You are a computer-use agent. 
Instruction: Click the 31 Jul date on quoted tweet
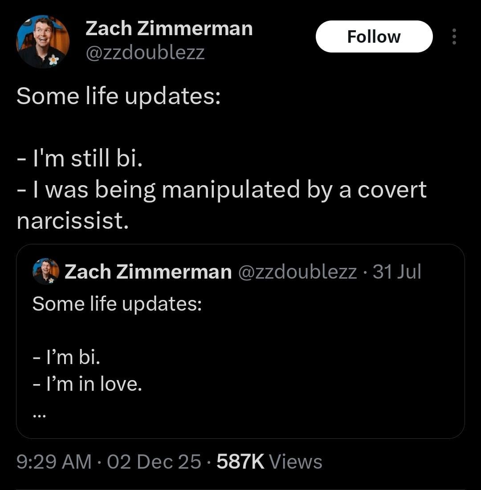(x=397, y=271)
